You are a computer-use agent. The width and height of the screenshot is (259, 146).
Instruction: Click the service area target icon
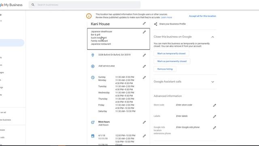click(x=93, y=66)
